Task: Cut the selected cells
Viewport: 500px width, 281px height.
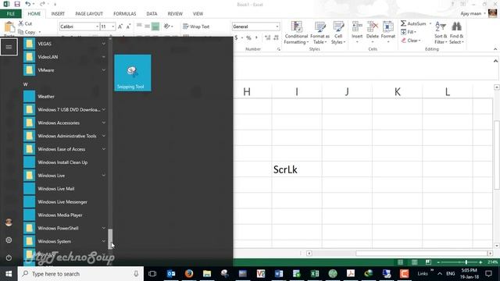Action: [x=25, y=23]
